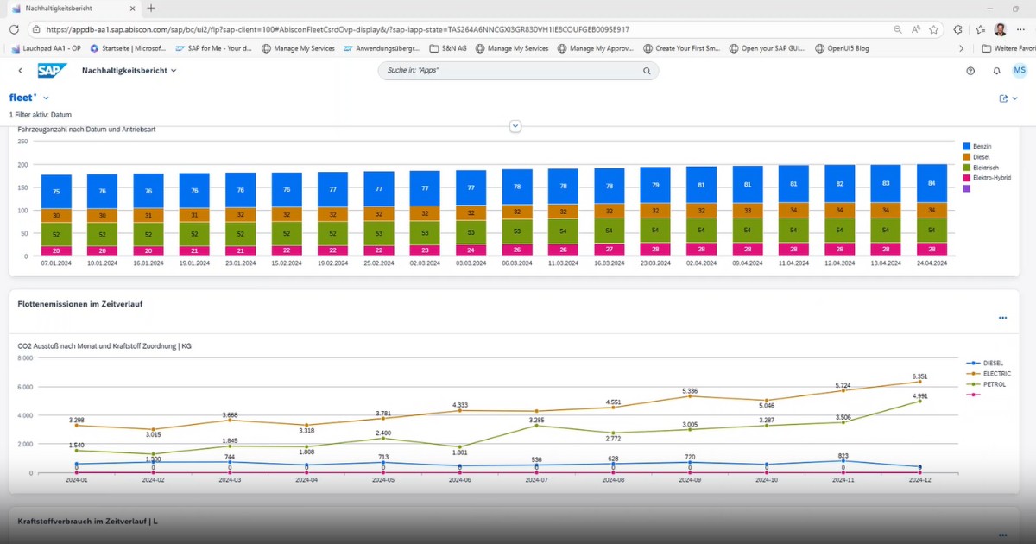
Task: Expand the dropdown arrow beside share icon
Action: pyautogui.click(x=1015, y=98)
